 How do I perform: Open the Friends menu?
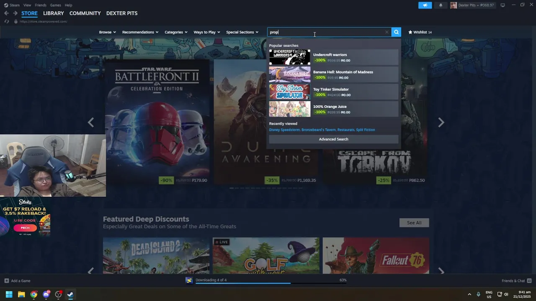41,5
